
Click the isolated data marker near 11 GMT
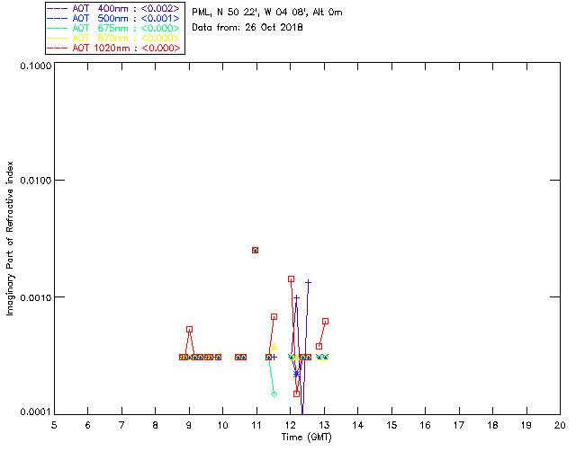[x=255, y=250]
